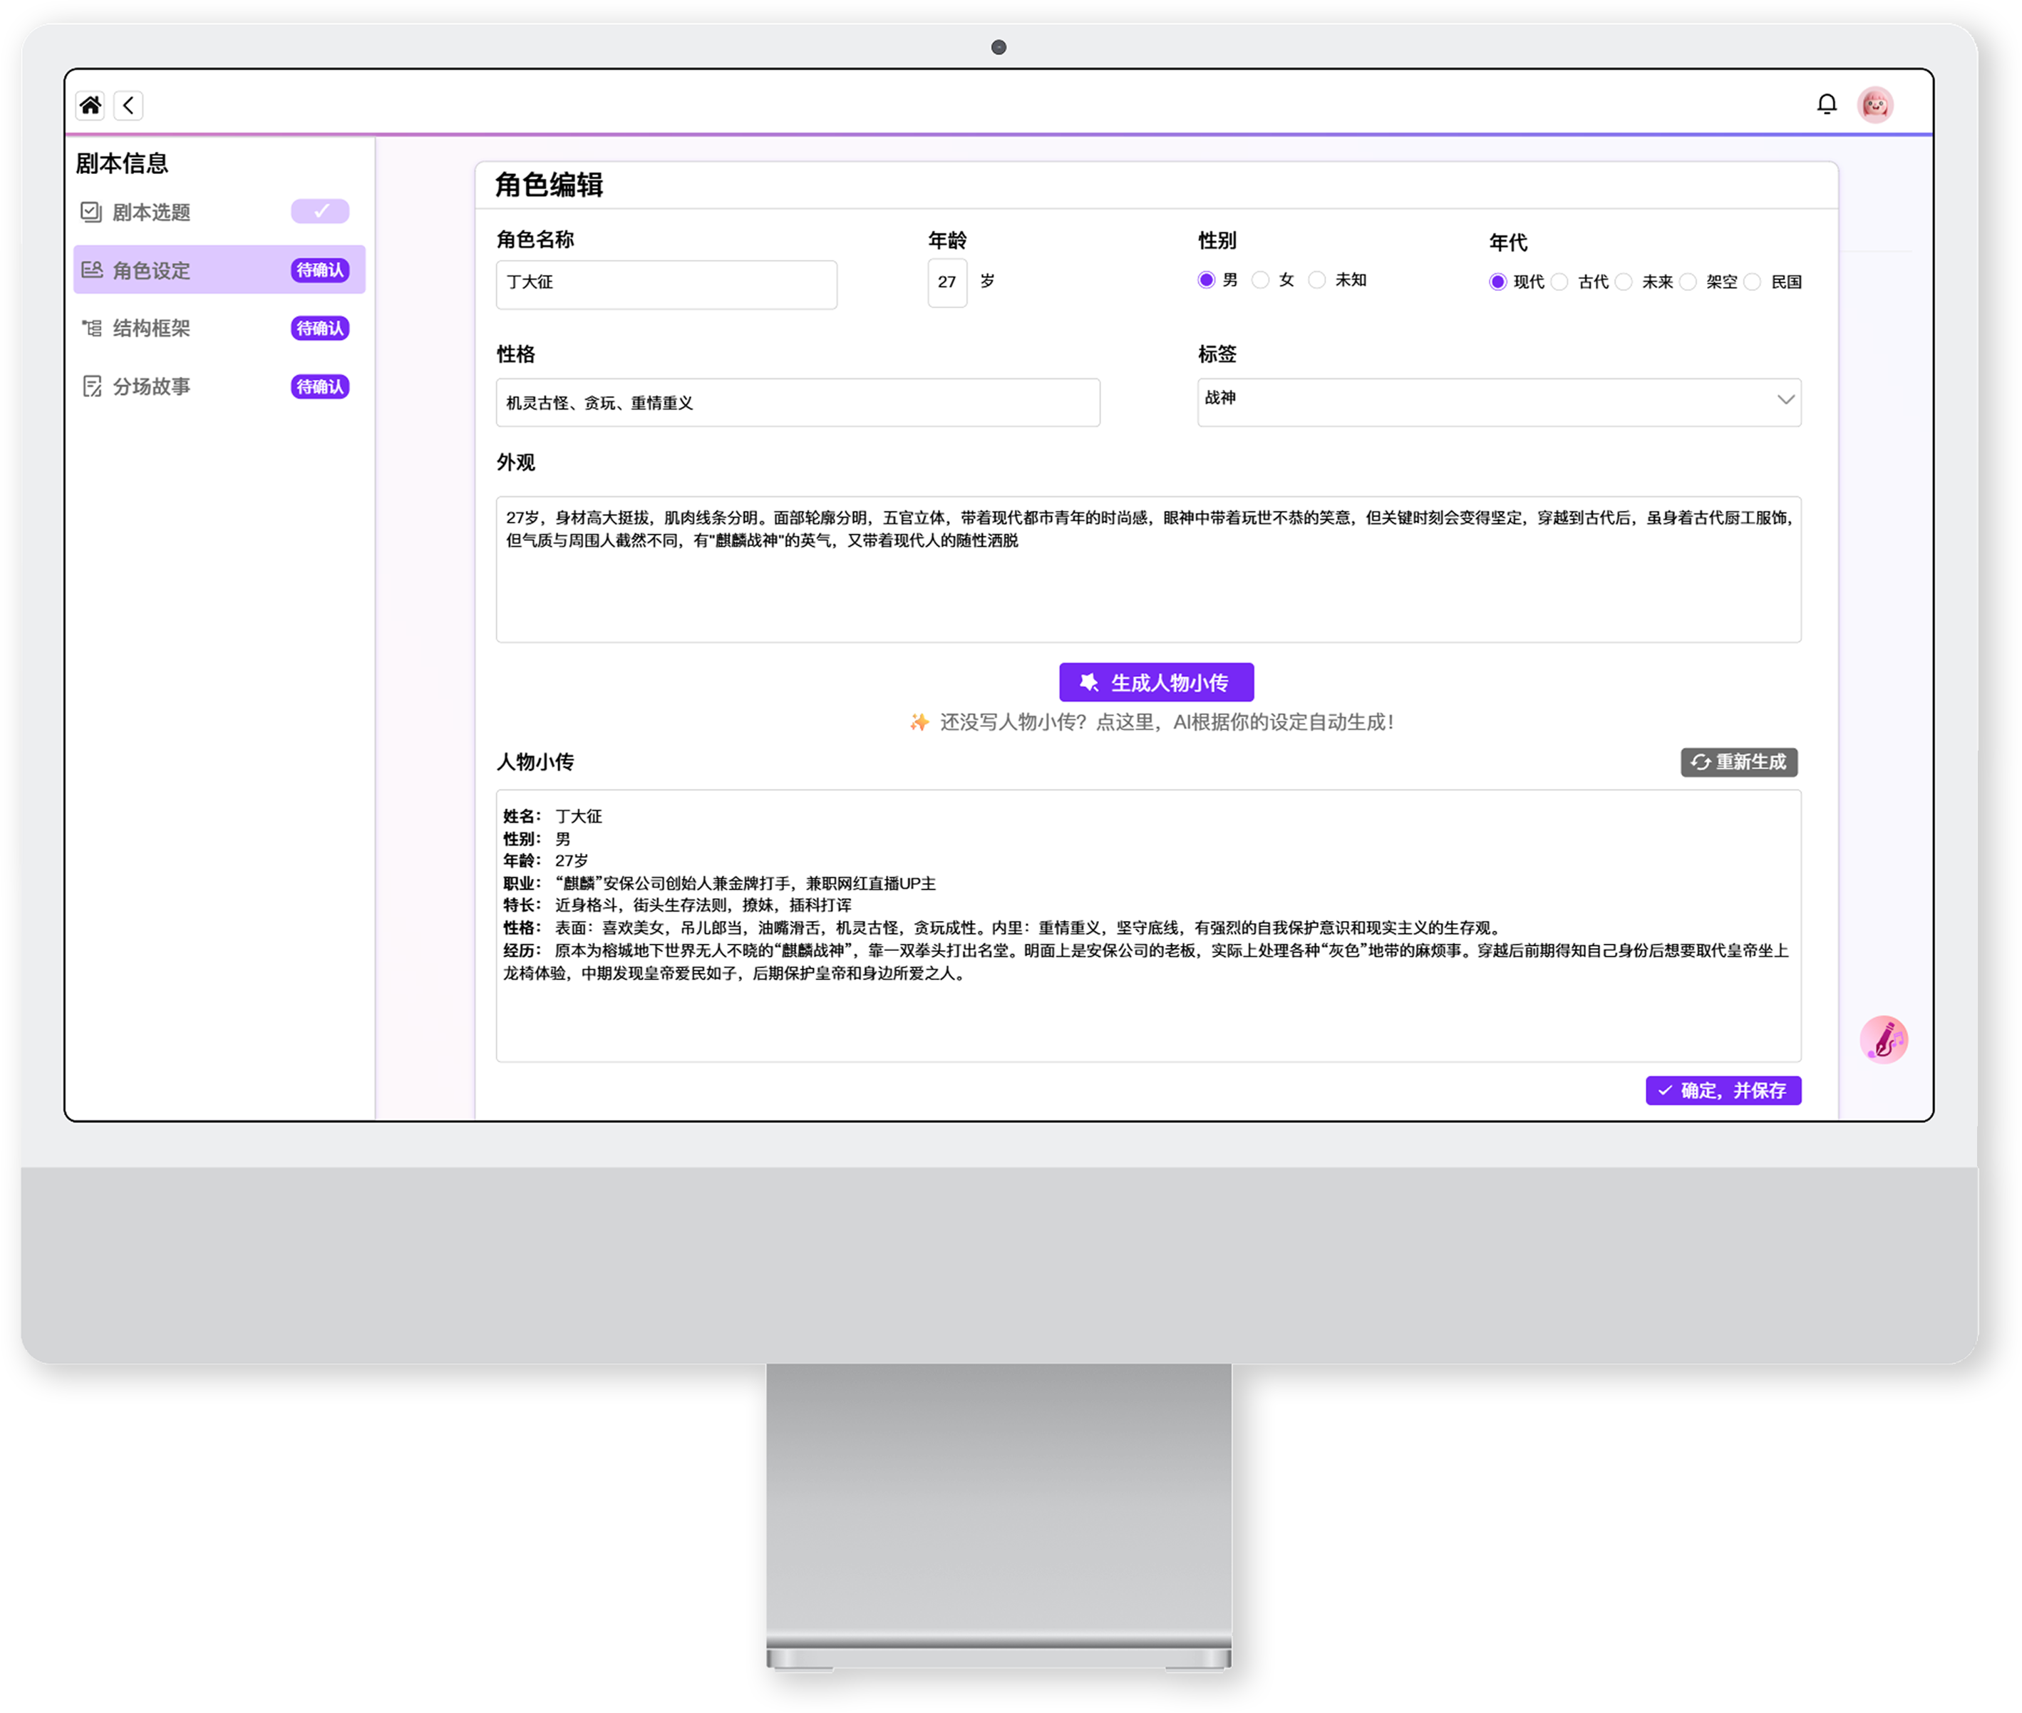Click the back arrow icon

point(128,105)
